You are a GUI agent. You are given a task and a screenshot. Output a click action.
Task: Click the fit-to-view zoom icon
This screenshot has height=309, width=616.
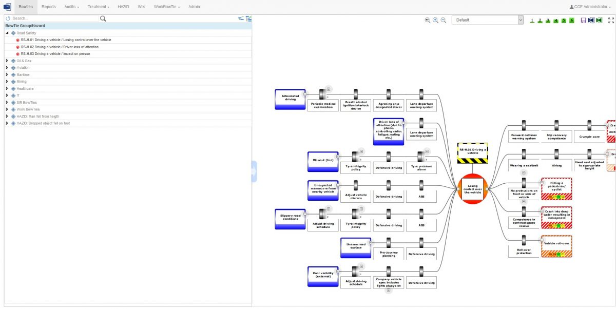(427, 20)
